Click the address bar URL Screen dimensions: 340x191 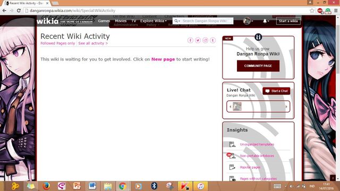coord(72,11)
